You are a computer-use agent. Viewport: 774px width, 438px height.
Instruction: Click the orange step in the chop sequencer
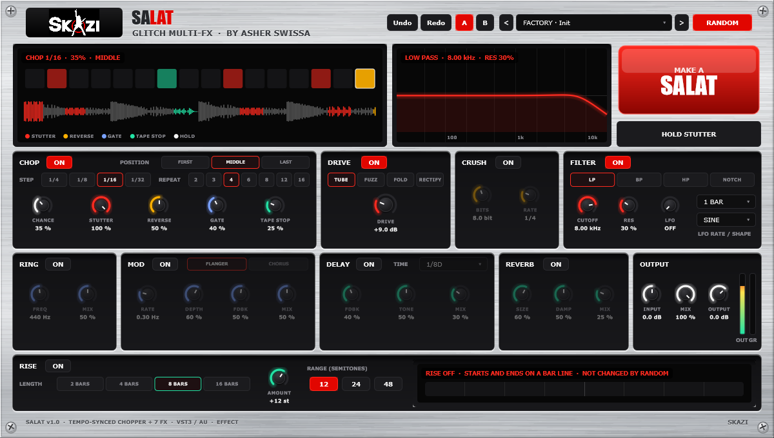click(365, 79)
